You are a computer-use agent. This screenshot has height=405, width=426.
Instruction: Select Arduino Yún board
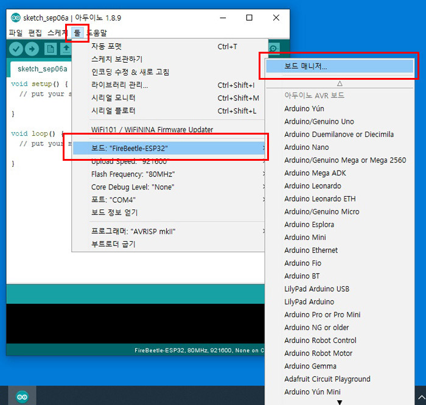340,109
